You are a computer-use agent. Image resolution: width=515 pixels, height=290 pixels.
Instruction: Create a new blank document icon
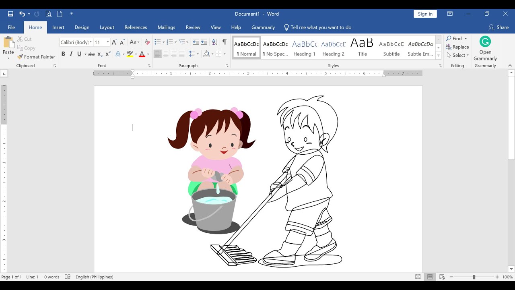coord(60,14)
